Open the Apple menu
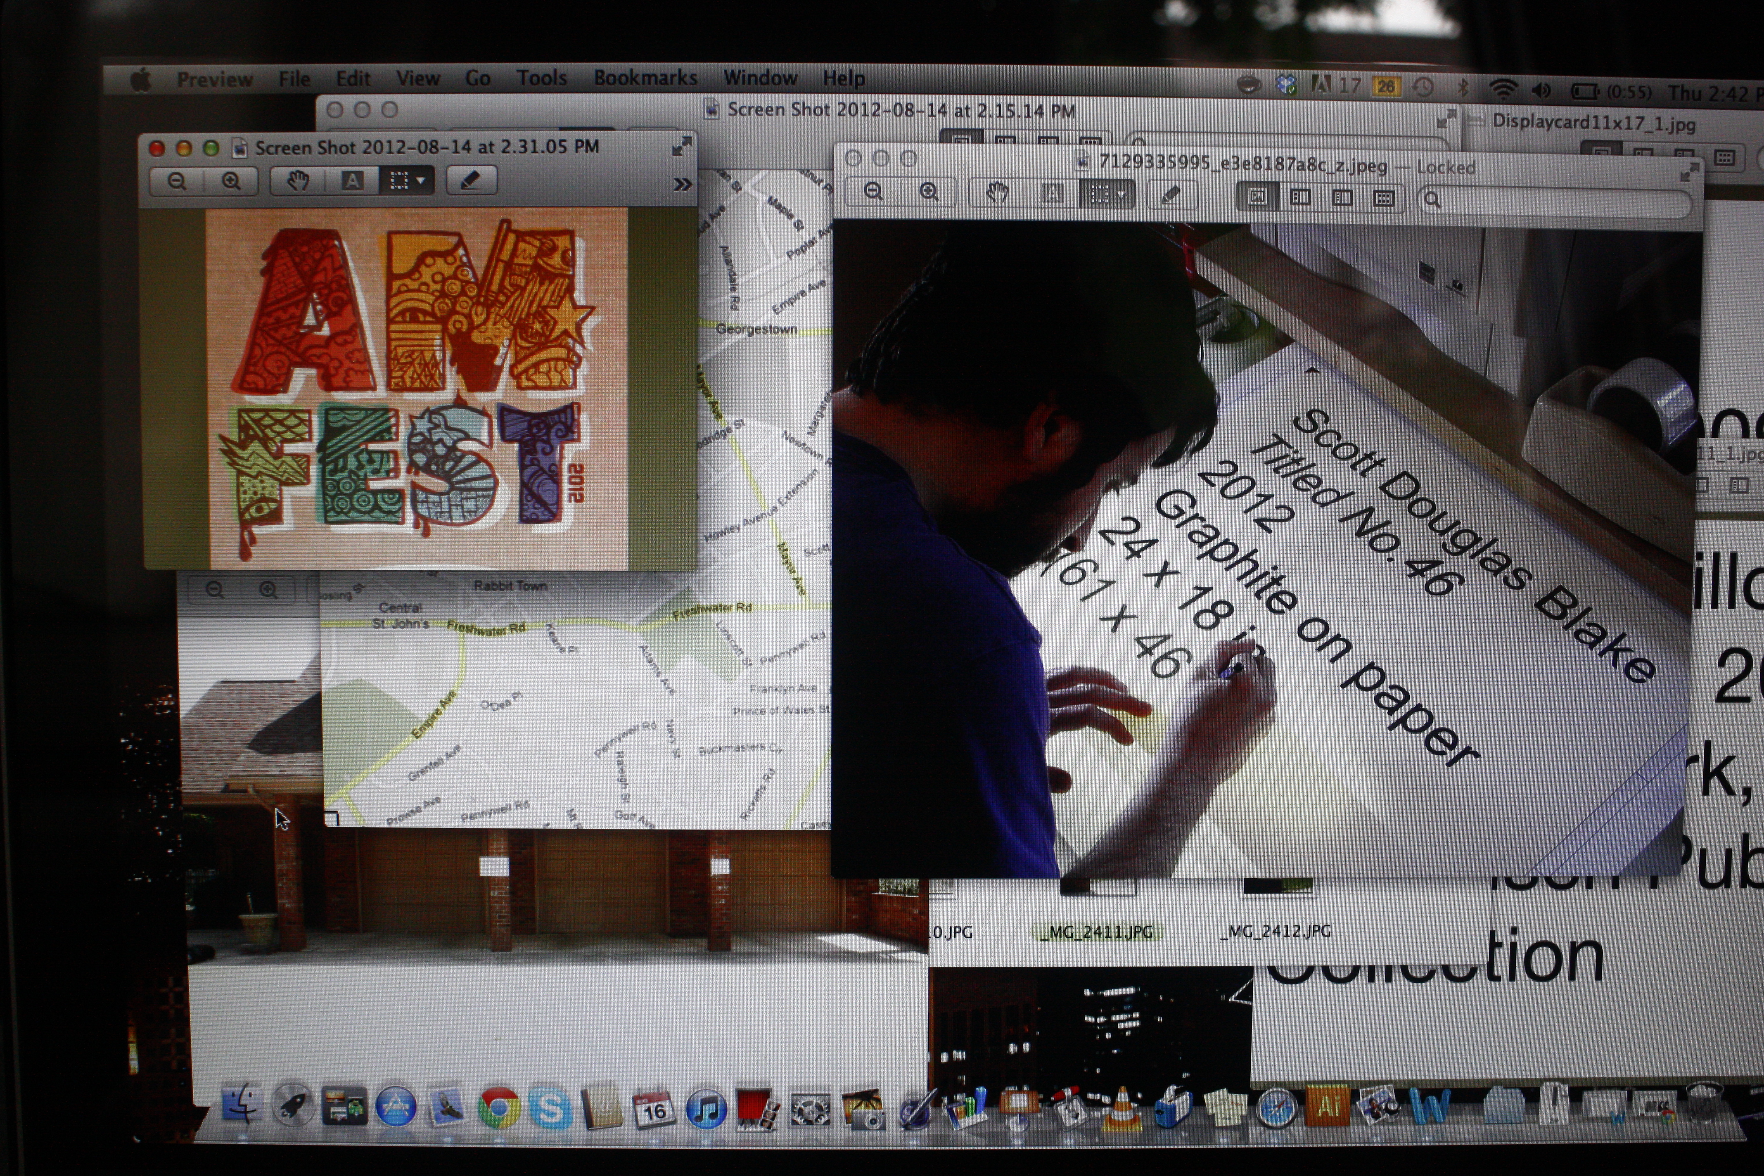1764x1176 pixels. [141, 80]
